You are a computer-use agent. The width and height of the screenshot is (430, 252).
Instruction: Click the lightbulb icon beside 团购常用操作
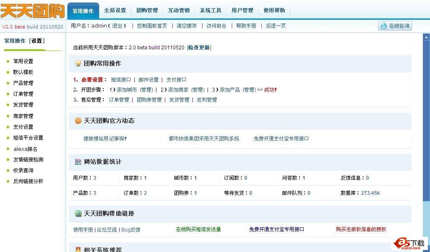(x=77, y=63)
